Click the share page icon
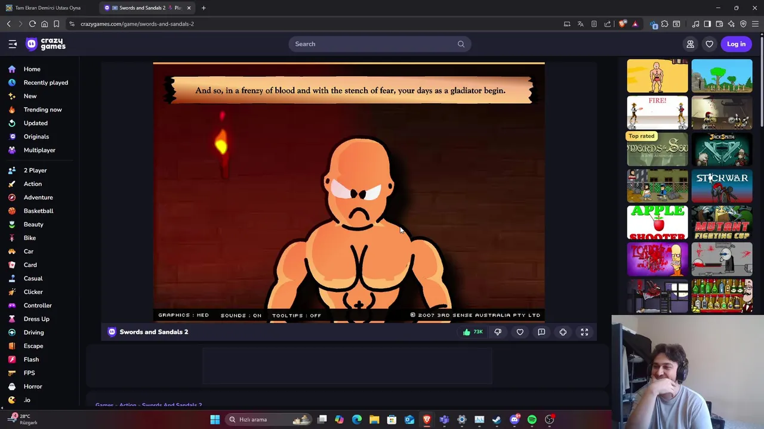This screenshot has height=429, width=764. click(x=608, y=24)
